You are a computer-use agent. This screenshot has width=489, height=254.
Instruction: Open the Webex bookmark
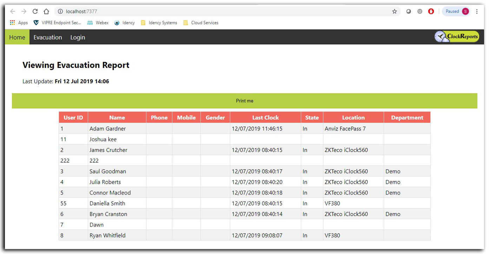pyautogui.click(x=98, y=22)
